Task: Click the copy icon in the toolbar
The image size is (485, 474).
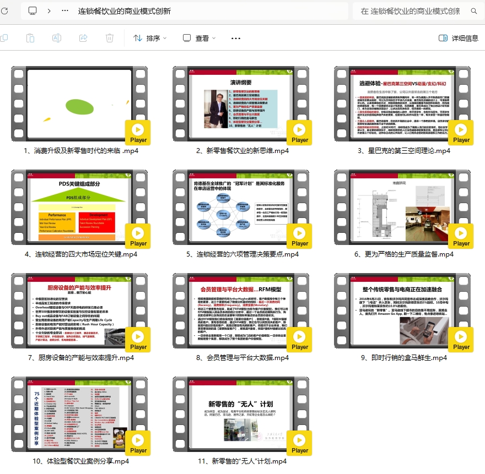Action: click(4, 38)
